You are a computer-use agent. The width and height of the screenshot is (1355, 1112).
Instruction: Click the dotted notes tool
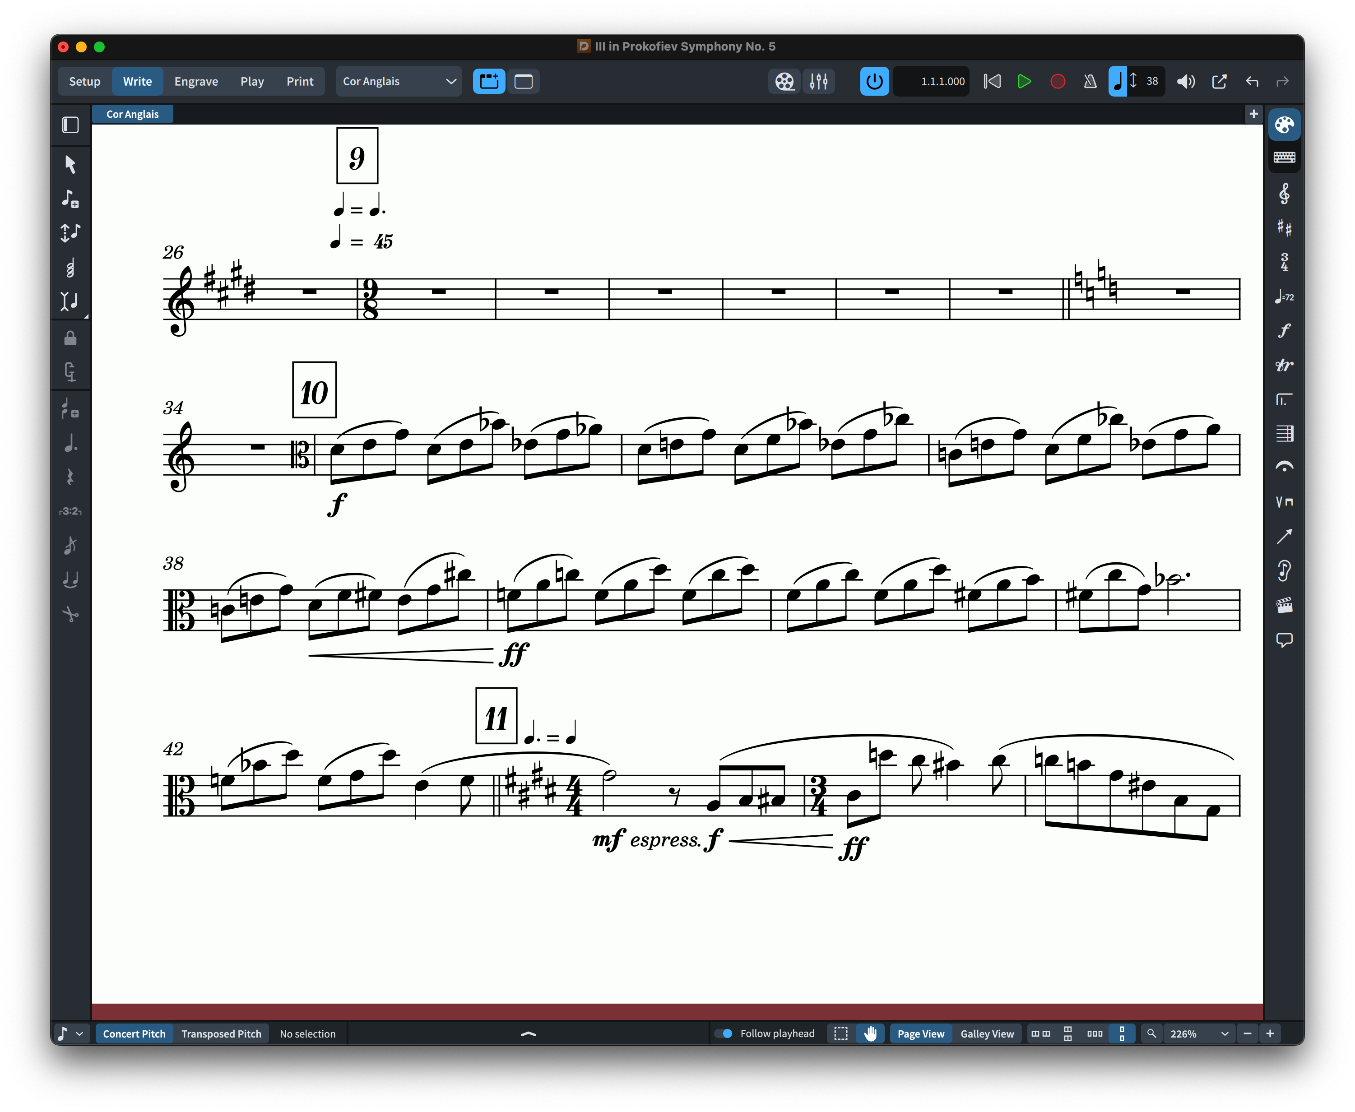coord(70,443)
